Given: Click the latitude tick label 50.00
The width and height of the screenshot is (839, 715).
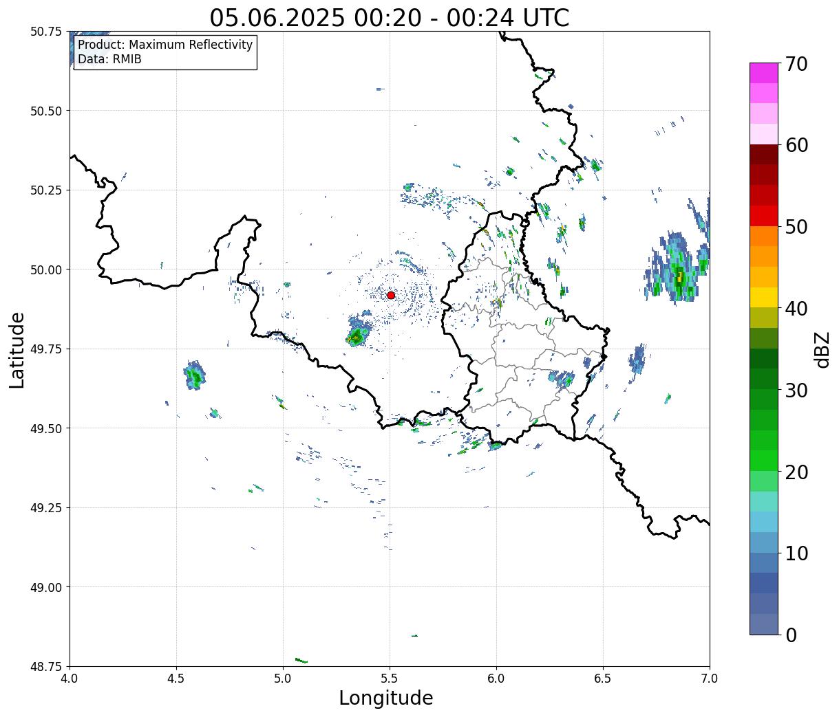Looking at the screenshot, I should point(46,269).
